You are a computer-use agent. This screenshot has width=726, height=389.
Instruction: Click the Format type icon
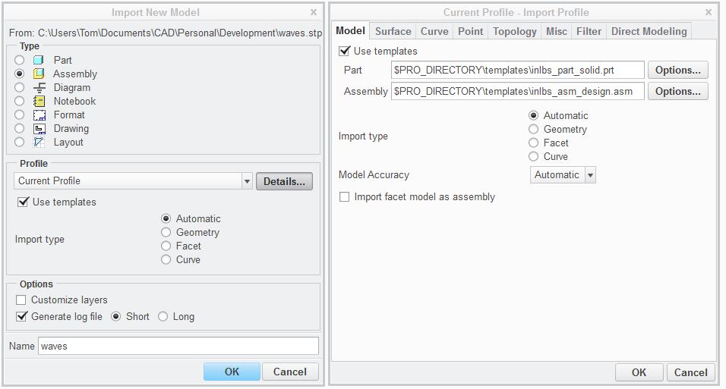click(39, 115)
